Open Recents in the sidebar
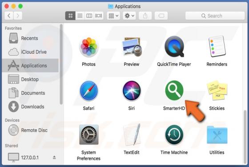This screenshot has width=249, height=167. click(30, 38)
